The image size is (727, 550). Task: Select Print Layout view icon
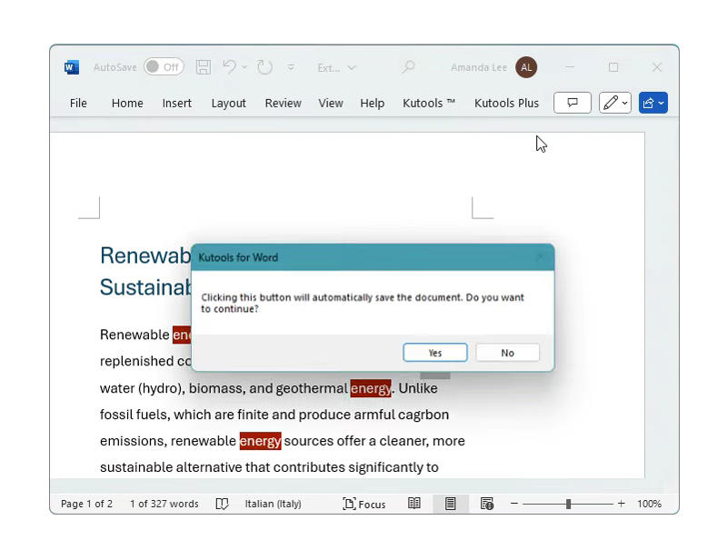(450, 504)
